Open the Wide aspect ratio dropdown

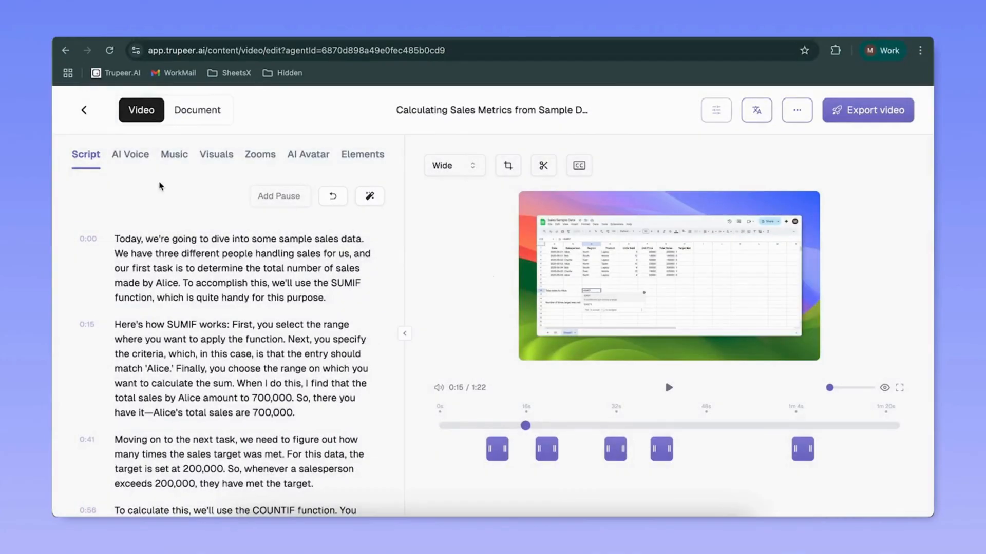454,165
